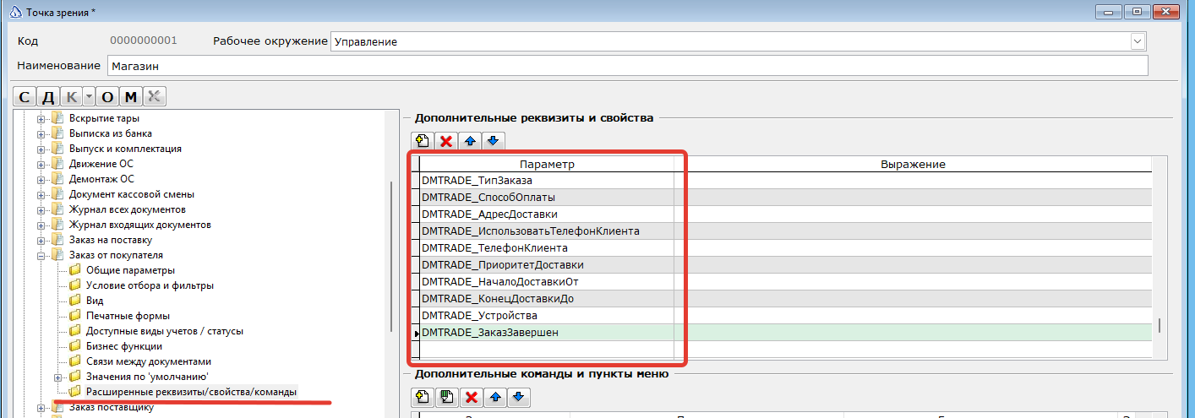The height and width of the screenshot is (418, 1195).
Task: Expand the Заказ на поставку node
Action: [41, 240]
